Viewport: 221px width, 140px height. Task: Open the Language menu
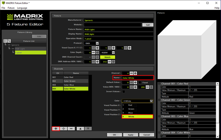[x=22, y=8]
